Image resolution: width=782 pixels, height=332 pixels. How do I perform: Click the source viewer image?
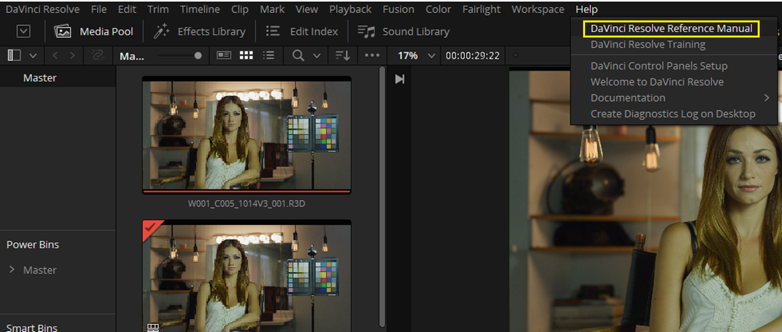(x=646, y=201)
